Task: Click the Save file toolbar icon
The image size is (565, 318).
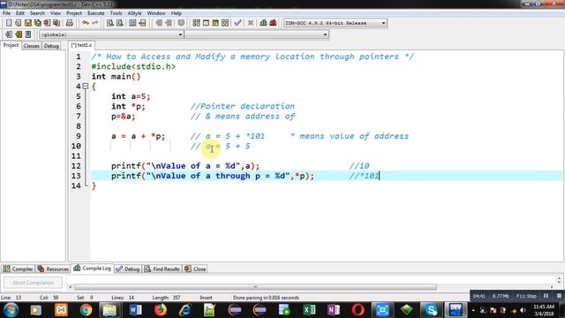Action: [x=27, y=23]
